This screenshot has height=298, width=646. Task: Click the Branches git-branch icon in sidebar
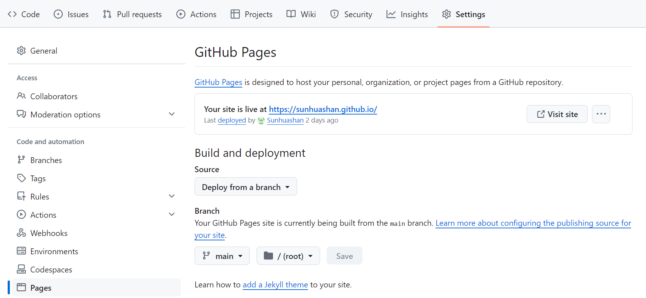click(x=22, y=160)
